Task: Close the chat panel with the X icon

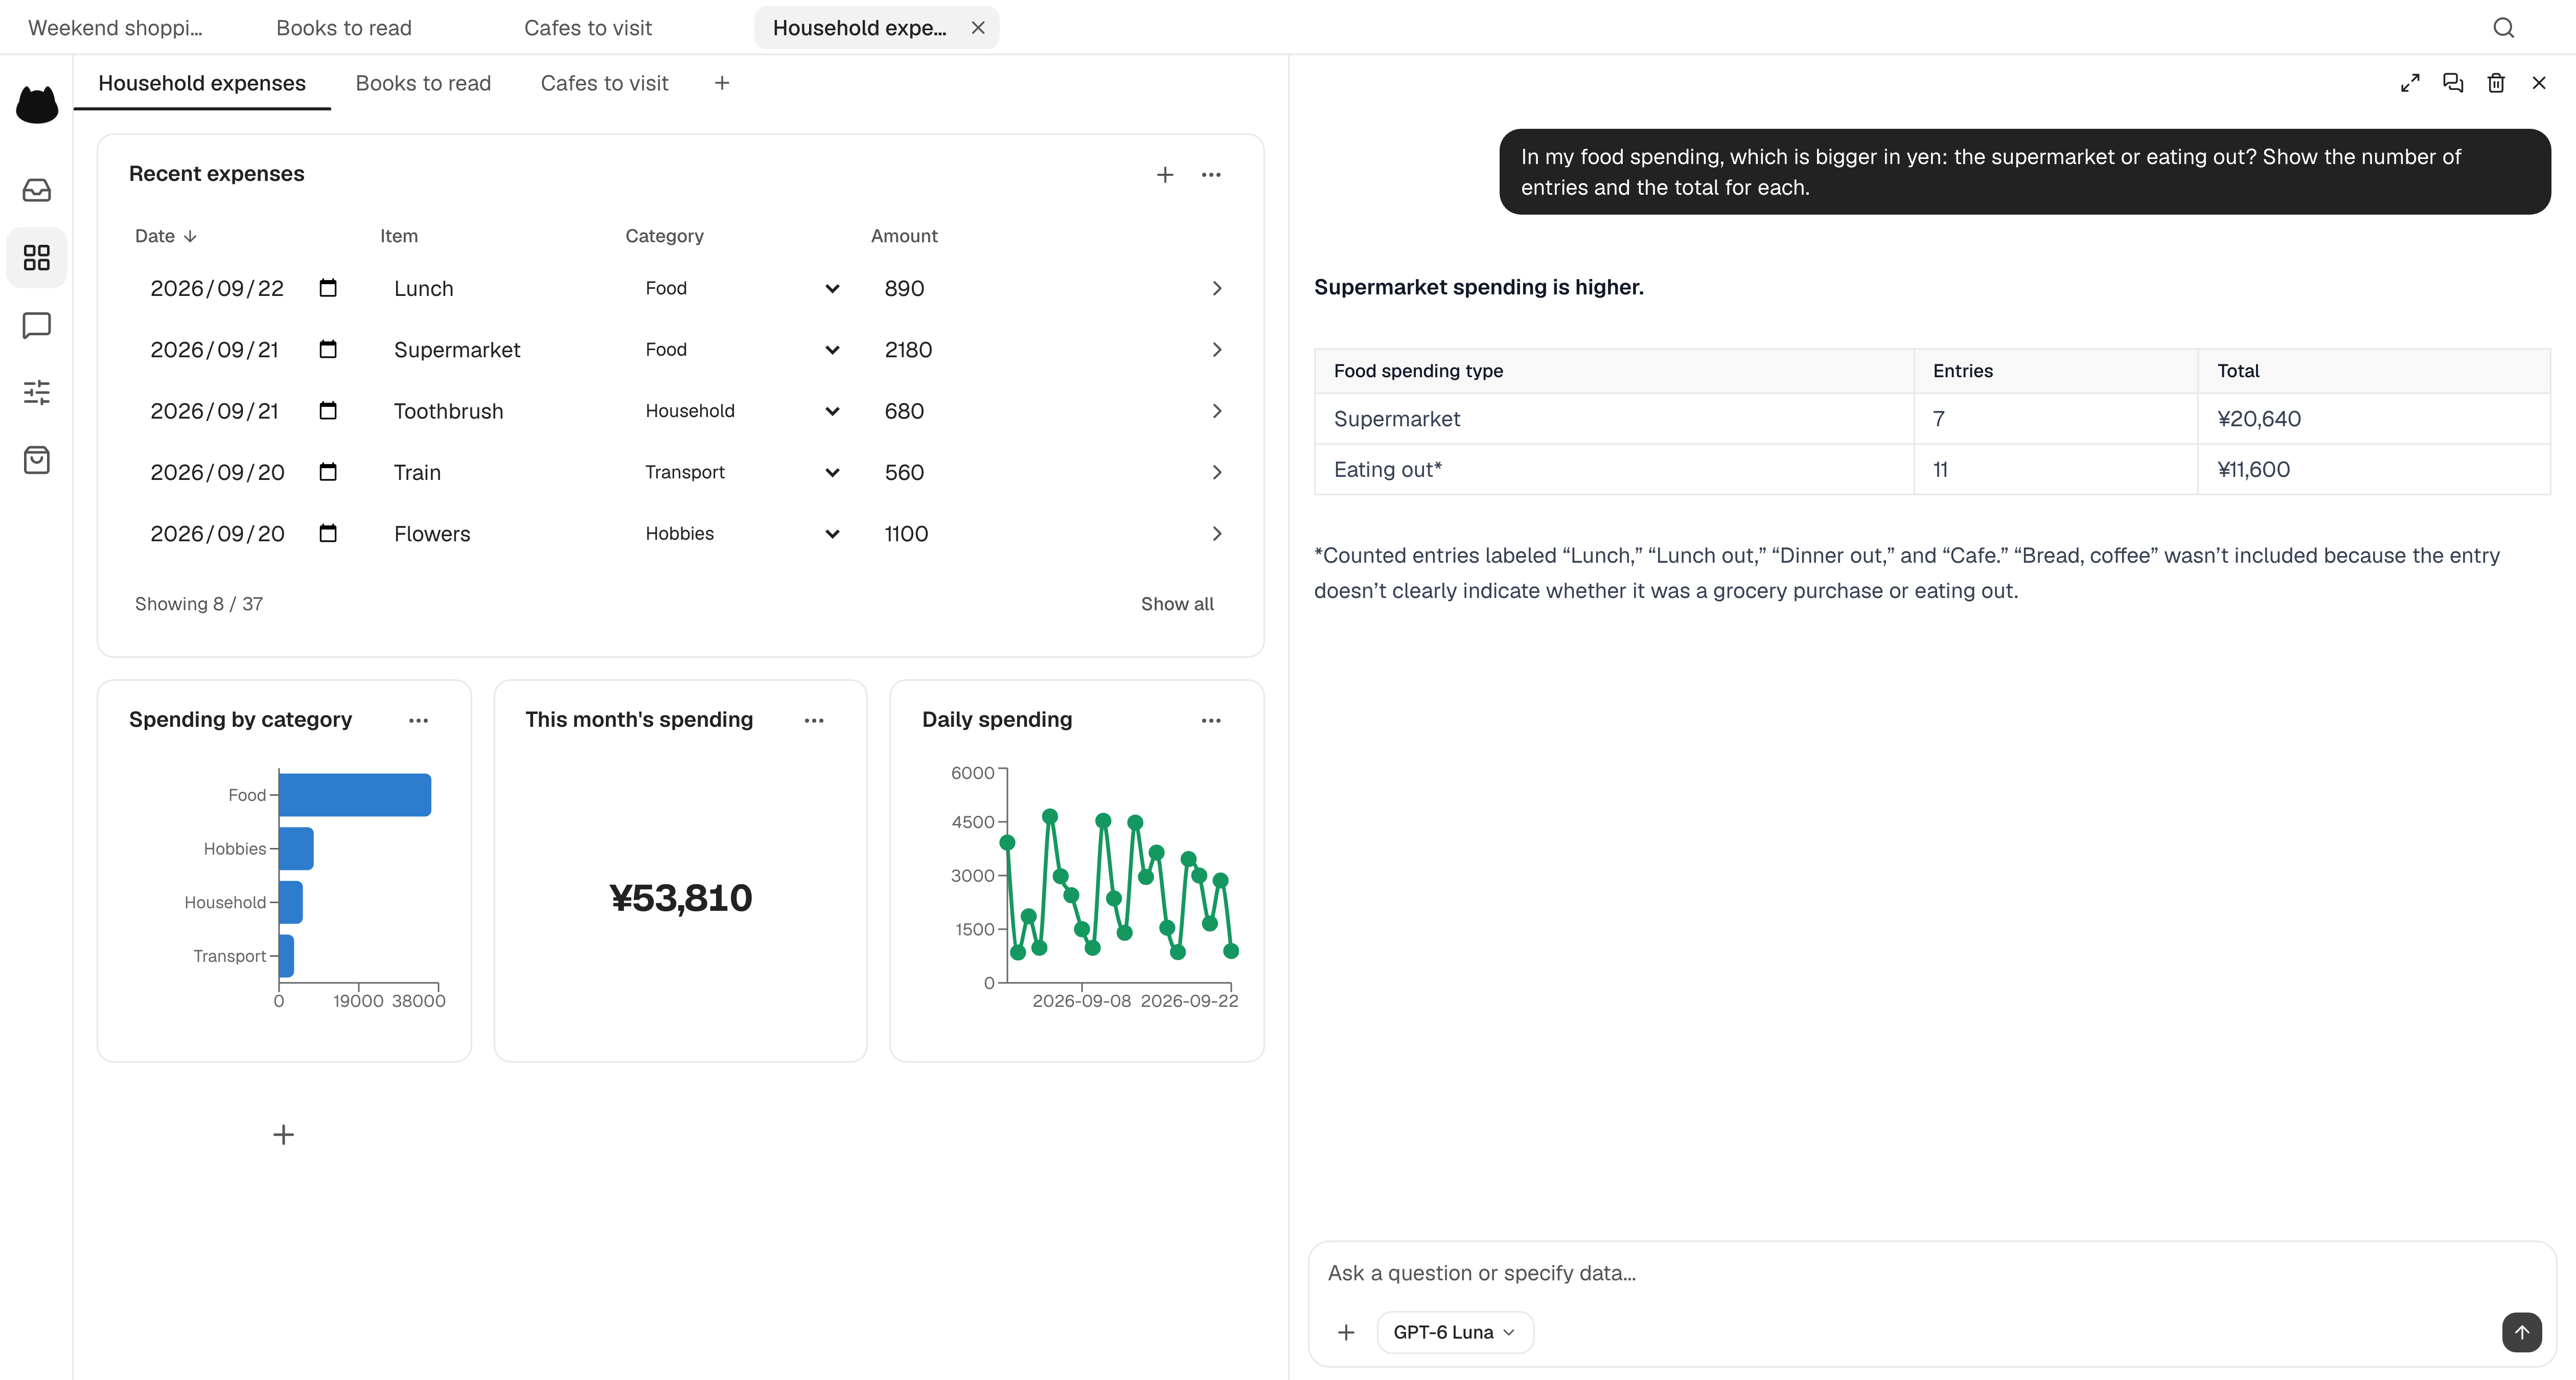Action: coord(2539,83)
